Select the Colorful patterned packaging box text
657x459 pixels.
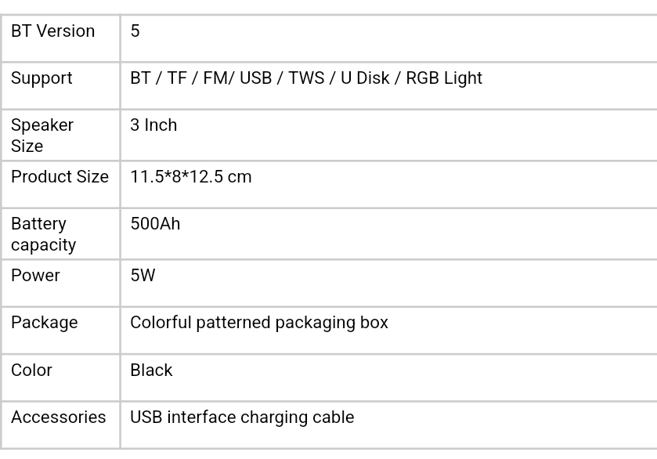(259, 323)
